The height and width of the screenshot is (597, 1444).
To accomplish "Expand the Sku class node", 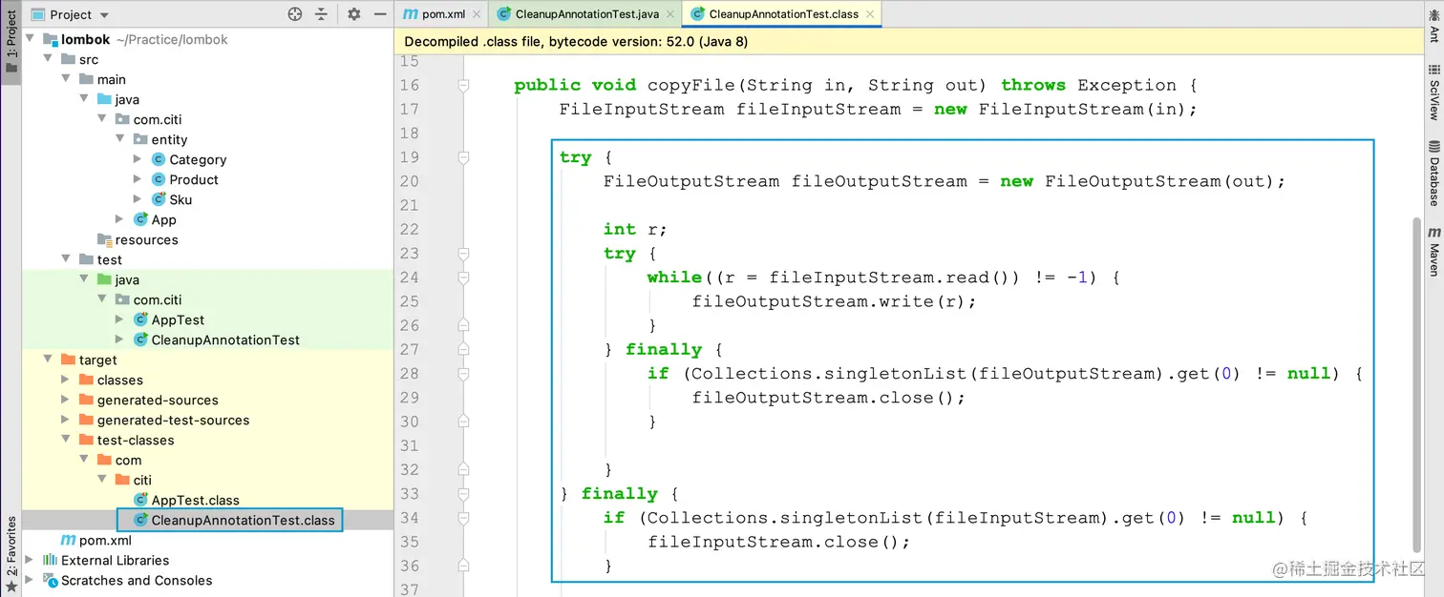I will 139,199.
